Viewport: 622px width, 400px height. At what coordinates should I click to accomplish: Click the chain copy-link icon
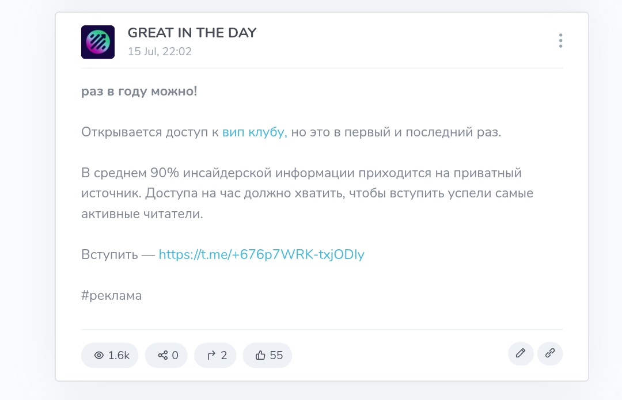click(550, 353)
